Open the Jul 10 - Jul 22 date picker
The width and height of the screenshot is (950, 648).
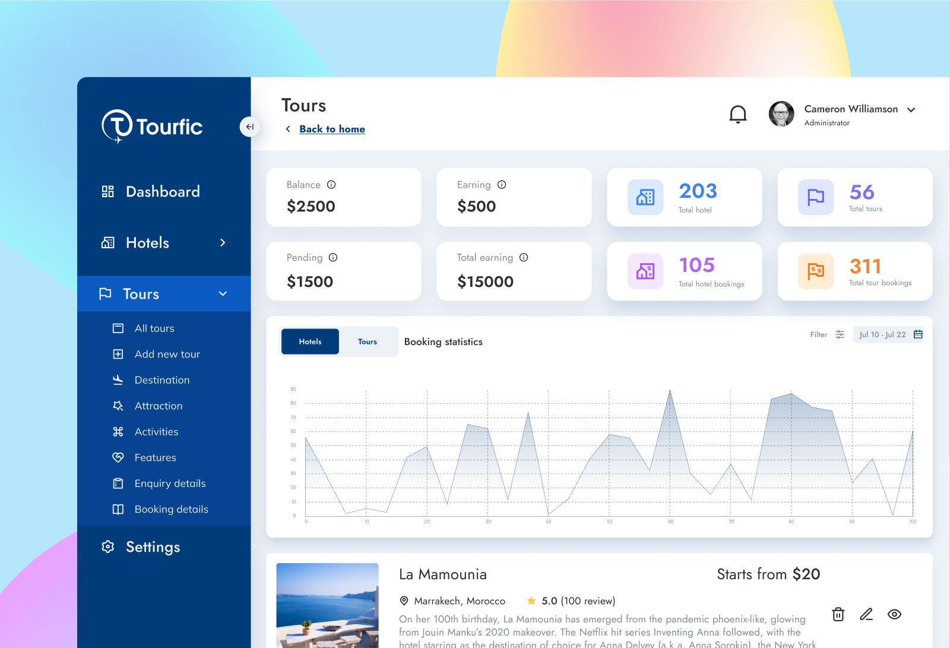click(x=889, y=334)
